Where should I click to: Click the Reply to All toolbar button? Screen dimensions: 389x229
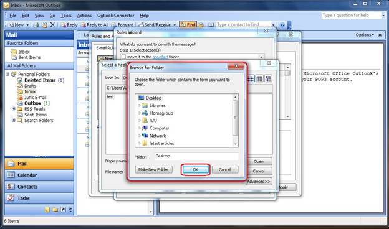[95, 25]
